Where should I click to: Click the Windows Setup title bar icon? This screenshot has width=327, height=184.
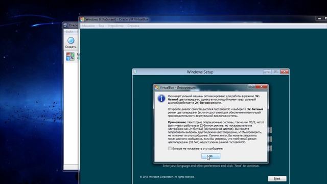tap(135, 72)
